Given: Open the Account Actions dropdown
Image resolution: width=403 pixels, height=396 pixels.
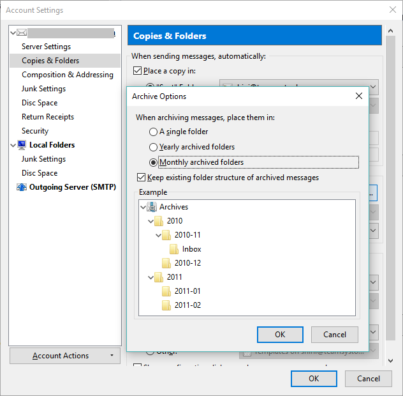Looking at the screenshot, I should 65,356.
